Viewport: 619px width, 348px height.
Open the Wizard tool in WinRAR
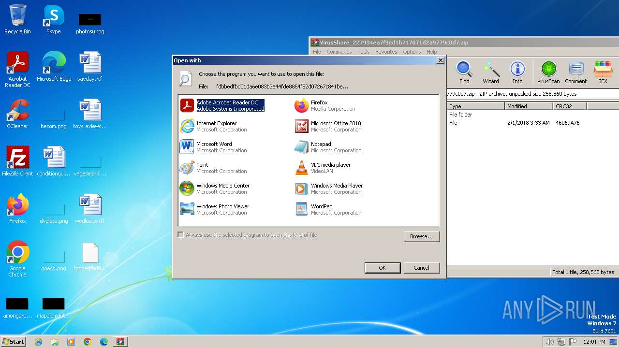click(x=491, y=72)
